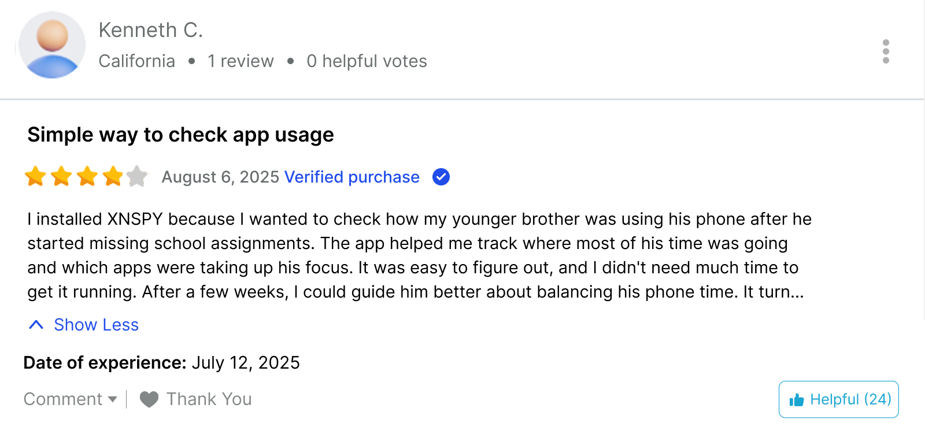Click the blue verified checkmark badge

click(441, 177)
